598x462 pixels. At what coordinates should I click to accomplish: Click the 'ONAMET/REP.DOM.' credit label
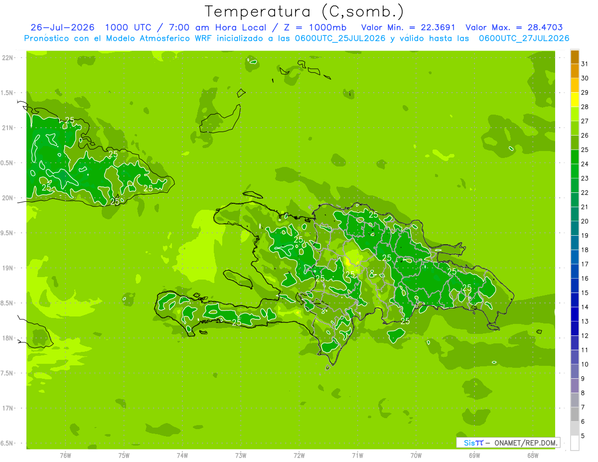(x=526, y=443)
